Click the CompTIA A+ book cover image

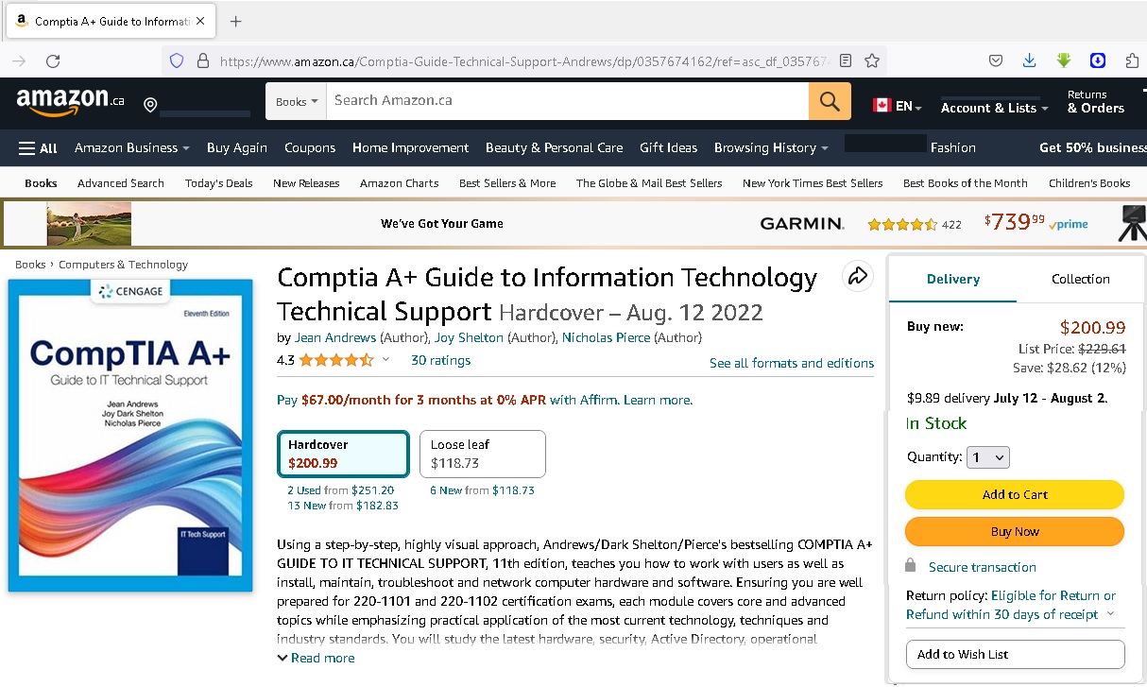(130, 435)
